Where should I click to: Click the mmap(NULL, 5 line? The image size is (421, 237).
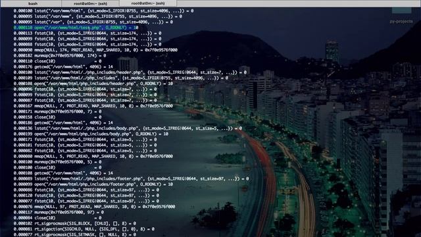pos(93,157)
